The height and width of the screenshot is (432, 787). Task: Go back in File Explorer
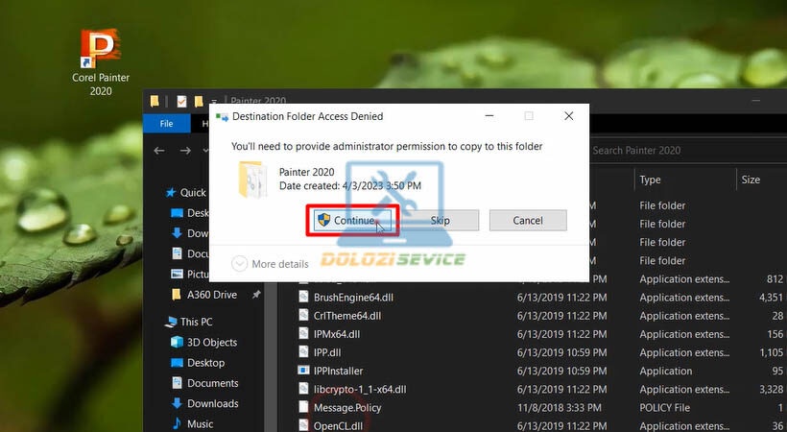(159, 150)
